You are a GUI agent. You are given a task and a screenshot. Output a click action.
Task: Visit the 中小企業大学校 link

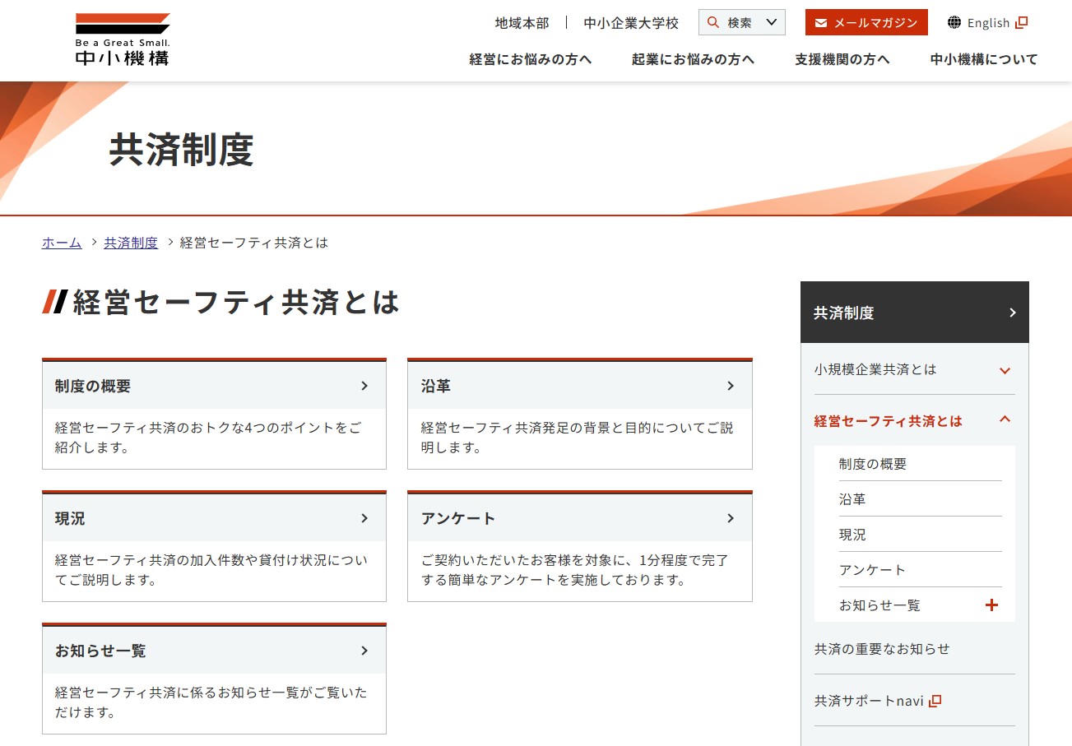pos(631,23)
